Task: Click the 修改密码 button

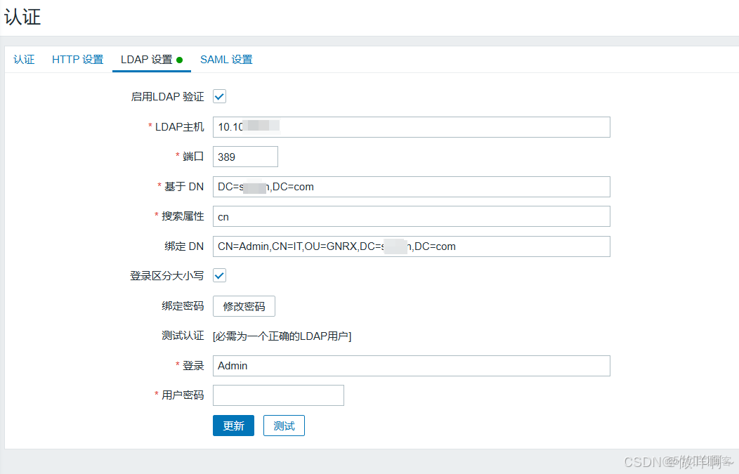Action: pyautogui.click(x=244, y=306)
